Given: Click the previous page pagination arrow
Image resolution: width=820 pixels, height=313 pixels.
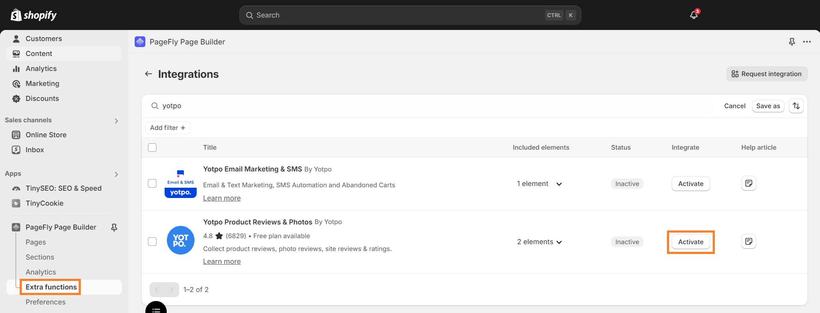Looking at the screenshot, I should (x=157, y=289).
